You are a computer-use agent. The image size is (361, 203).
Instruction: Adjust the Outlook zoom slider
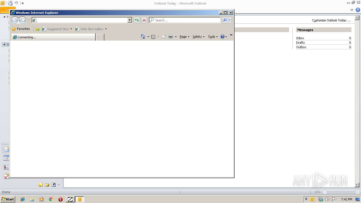(x=341, y=192)
